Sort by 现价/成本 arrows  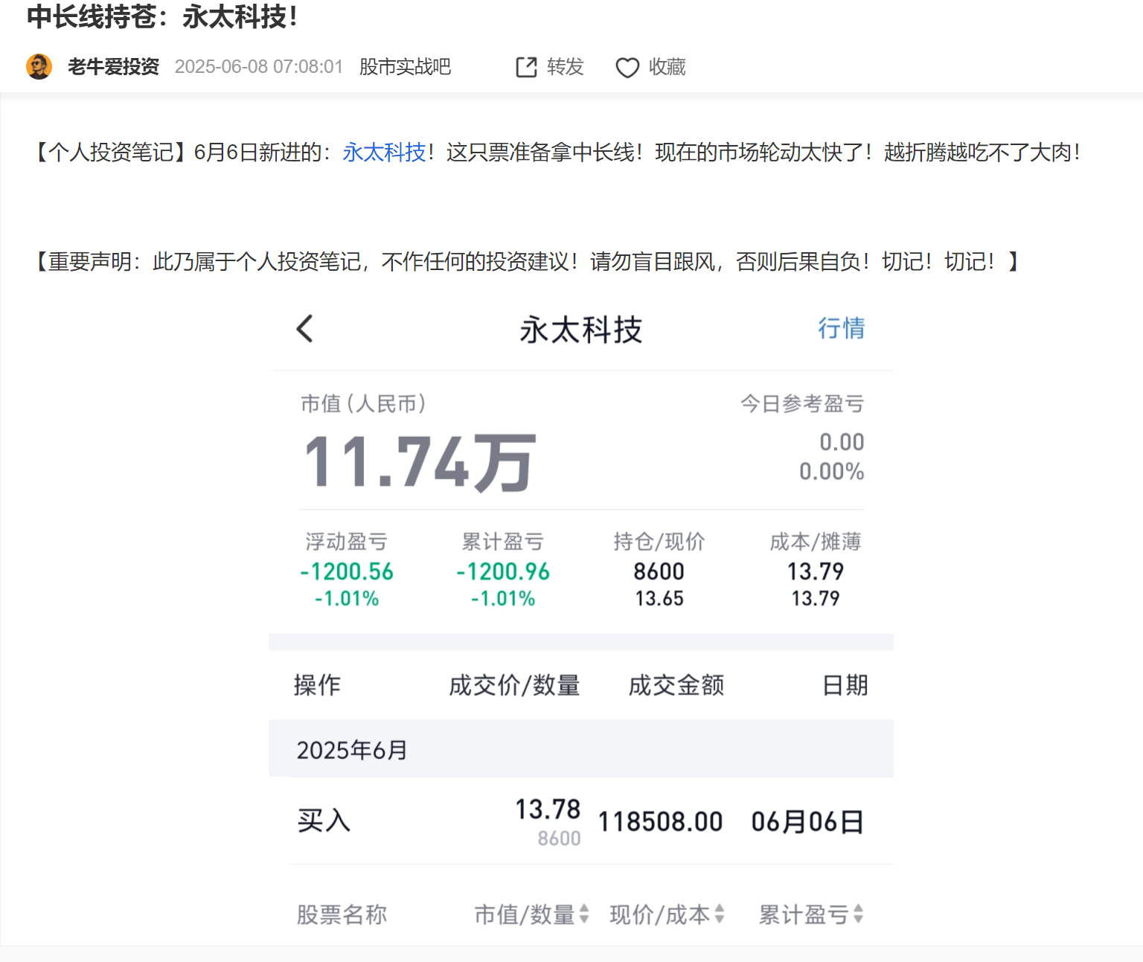tap(720, 914)
